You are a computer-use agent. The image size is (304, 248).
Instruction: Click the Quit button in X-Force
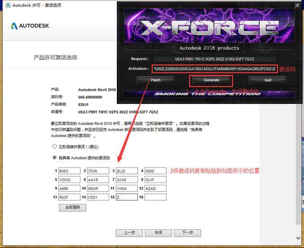pos(267,80)
